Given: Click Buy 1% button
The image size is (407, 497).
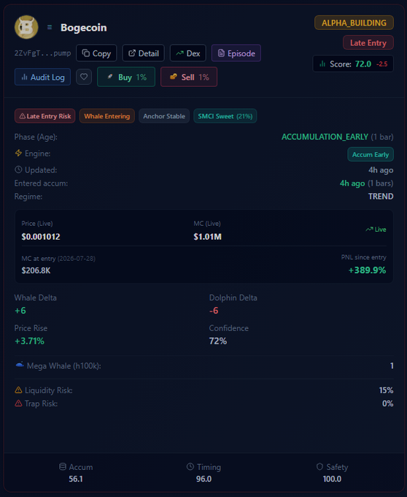Looking at the screenshot, I should pyautogui.click(x=126, y=77).
